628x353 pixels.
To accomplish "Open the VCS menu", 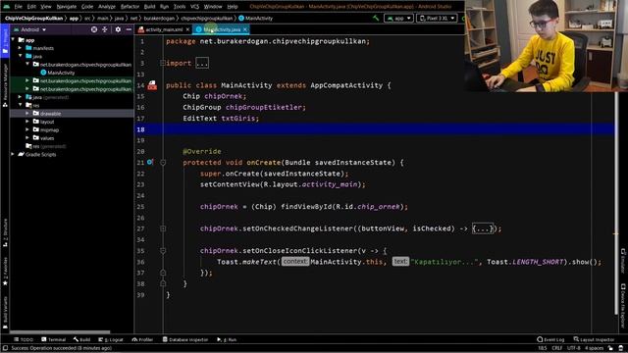I will coord(194,7).
